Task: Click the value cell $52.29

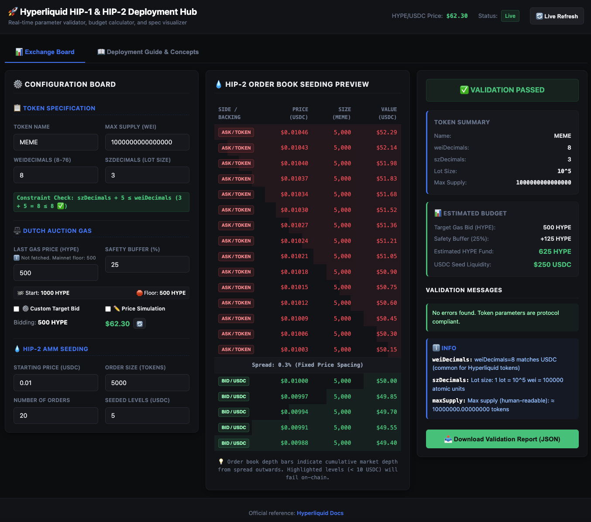Action: pyautogui.click(x=387, y=132)
